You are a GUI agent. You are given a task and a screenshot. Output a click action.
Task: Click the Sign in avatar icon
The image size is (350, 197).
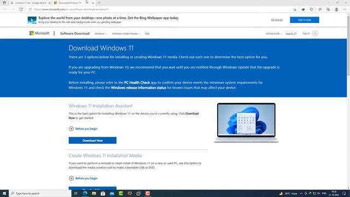[315, 33]
